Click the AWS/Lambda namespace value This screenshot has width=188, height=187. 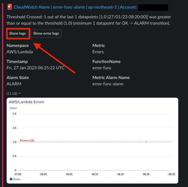pyautogui.click(x=20, y=52)
